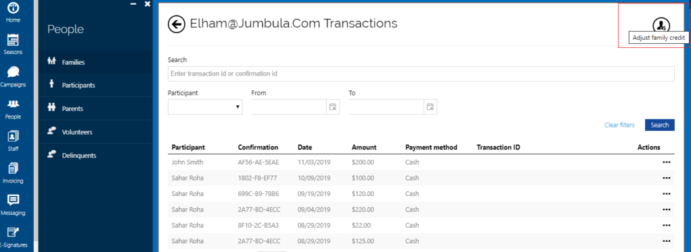Click the back arrow beside Transactions title
This screenshot has width=691, height=252.
coord(176,24)
